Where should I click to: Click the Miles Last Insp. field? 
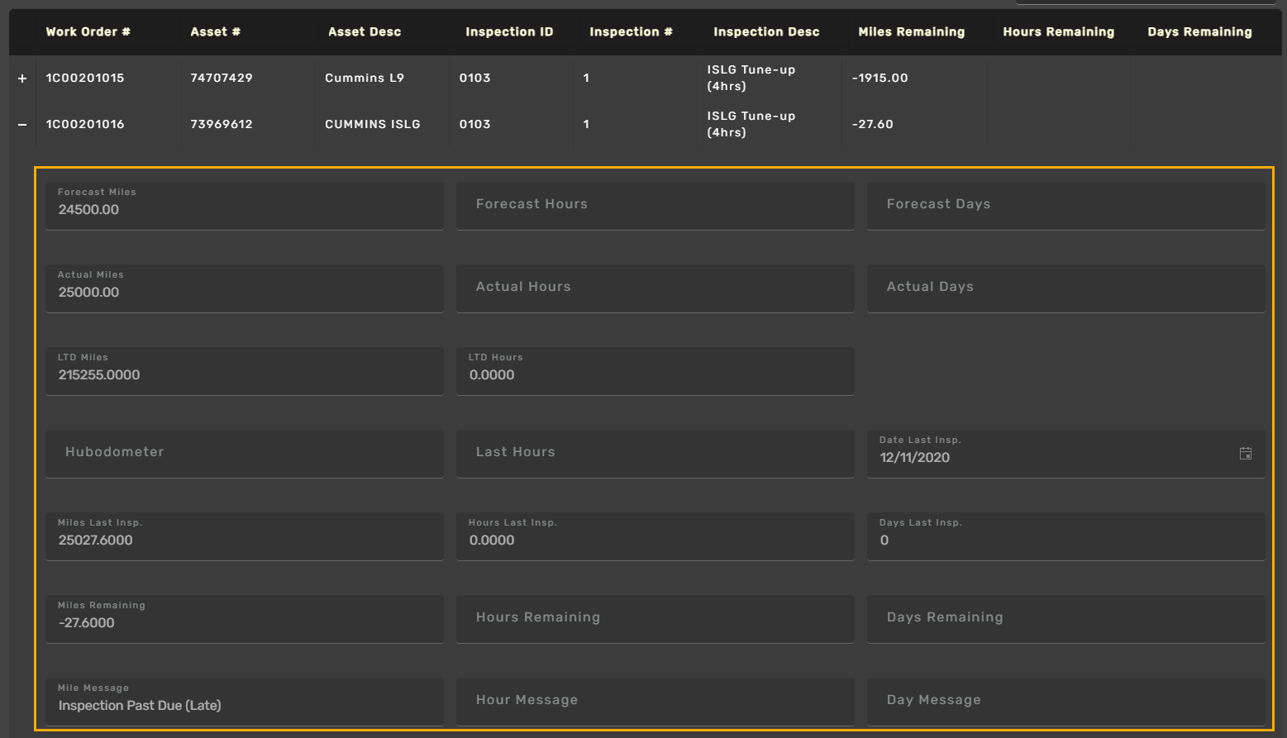point(244,540)
